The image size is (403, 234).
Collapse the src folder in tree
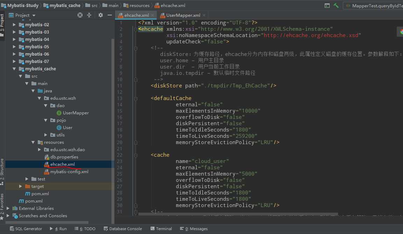tap(21, 76)
